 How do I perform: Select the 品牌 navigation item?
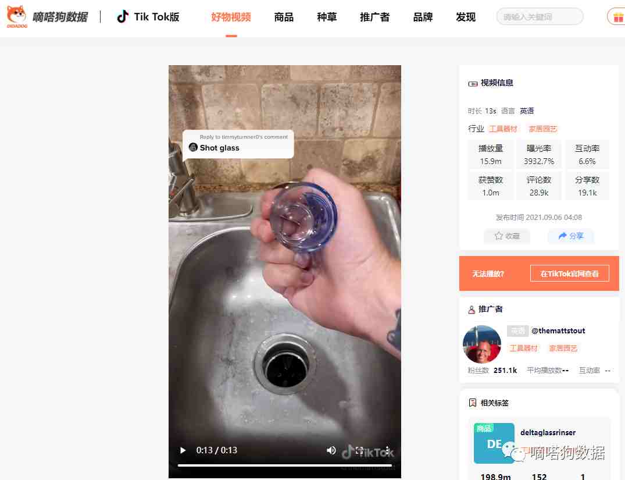click(423, 17)
